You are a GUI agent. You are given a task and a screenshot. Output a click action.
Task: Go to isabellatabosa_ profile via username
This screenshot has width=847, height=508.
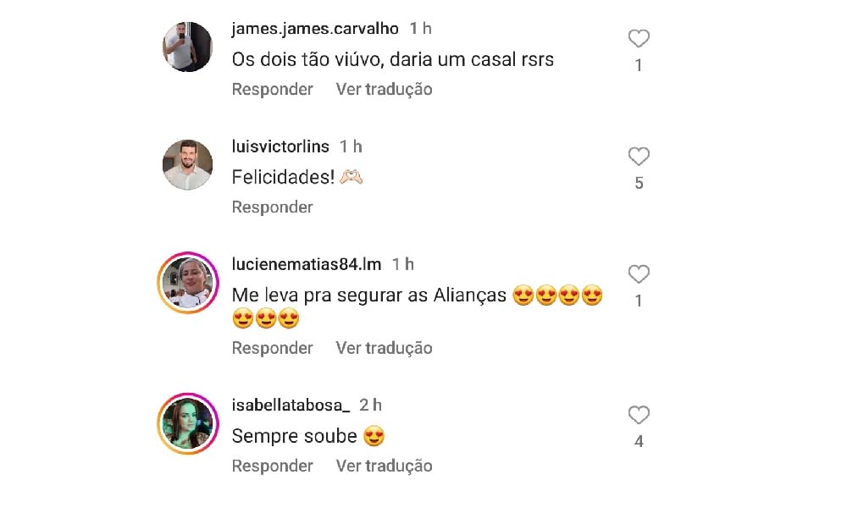[x=291, y=405]
